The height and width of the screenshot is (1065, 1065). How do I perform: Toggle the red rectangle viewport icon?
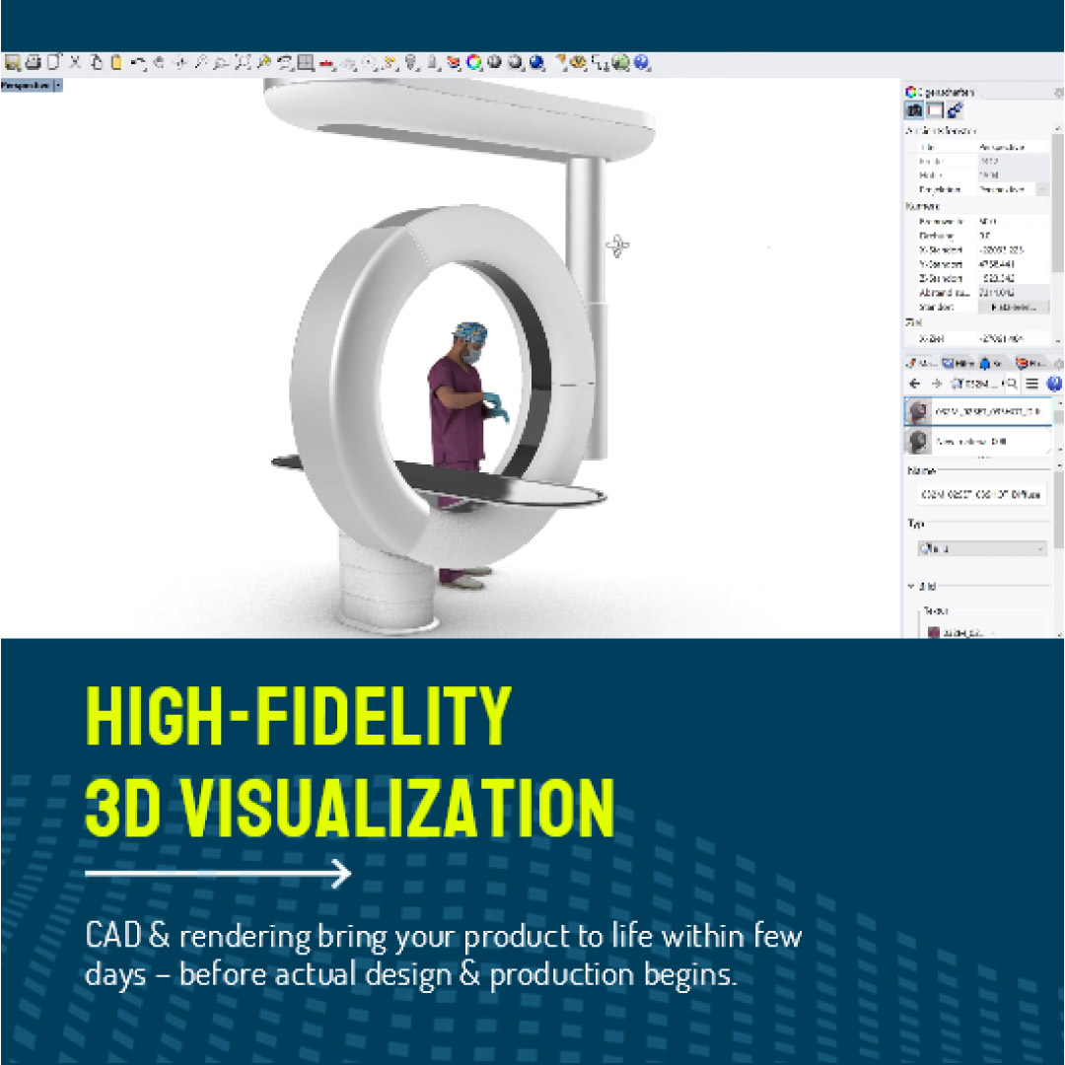pos(935,110)
